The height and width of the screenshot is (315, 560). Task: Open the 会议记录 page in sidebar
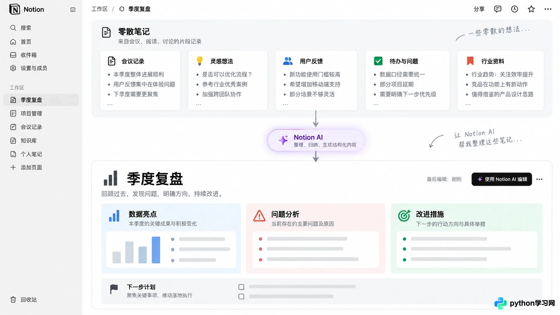tap(41, 127)
